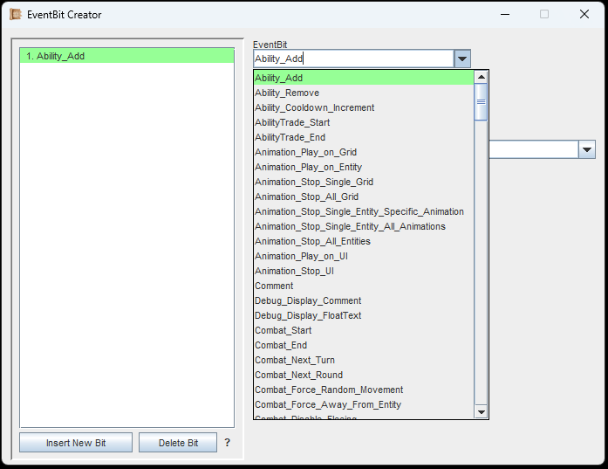Click the EventBit Creator app icon
The height and width of the screenshot is (469, 608).
point(16,14)
